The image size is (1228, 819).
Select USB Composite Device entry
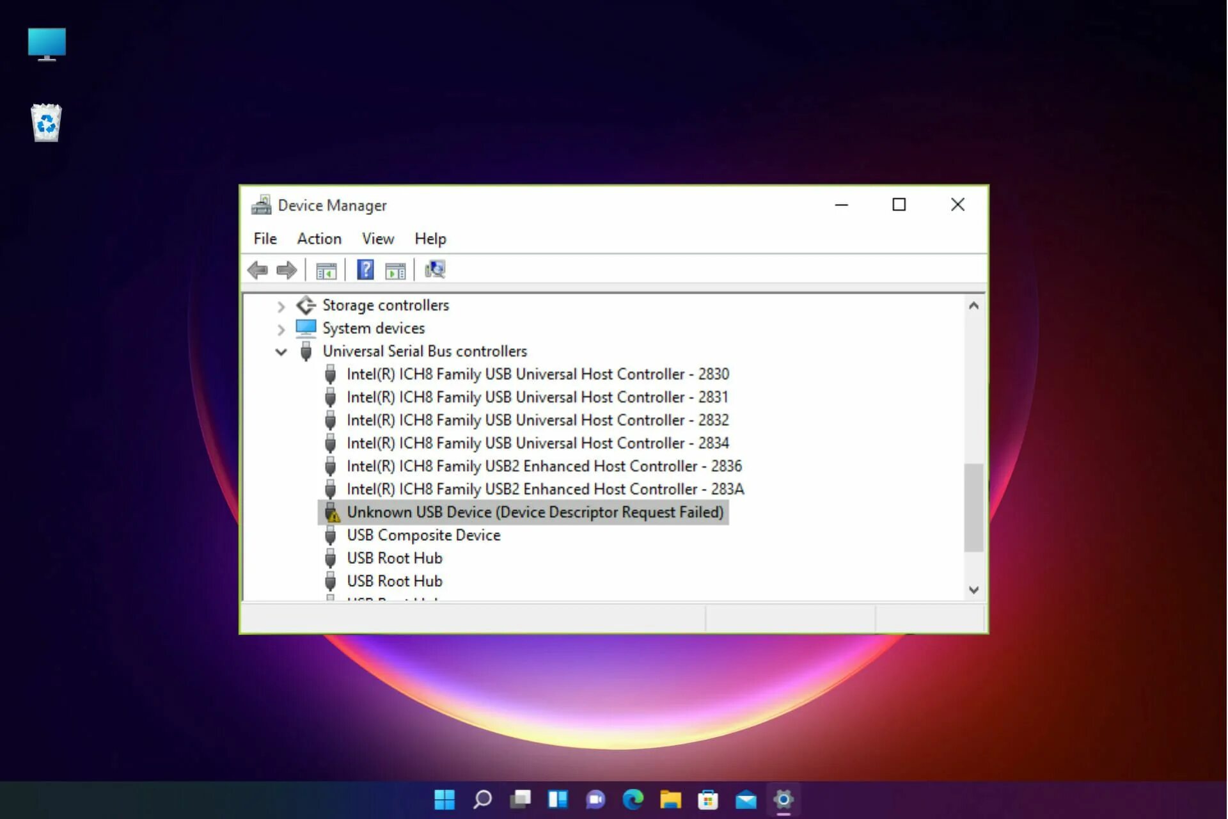[423, 536]
